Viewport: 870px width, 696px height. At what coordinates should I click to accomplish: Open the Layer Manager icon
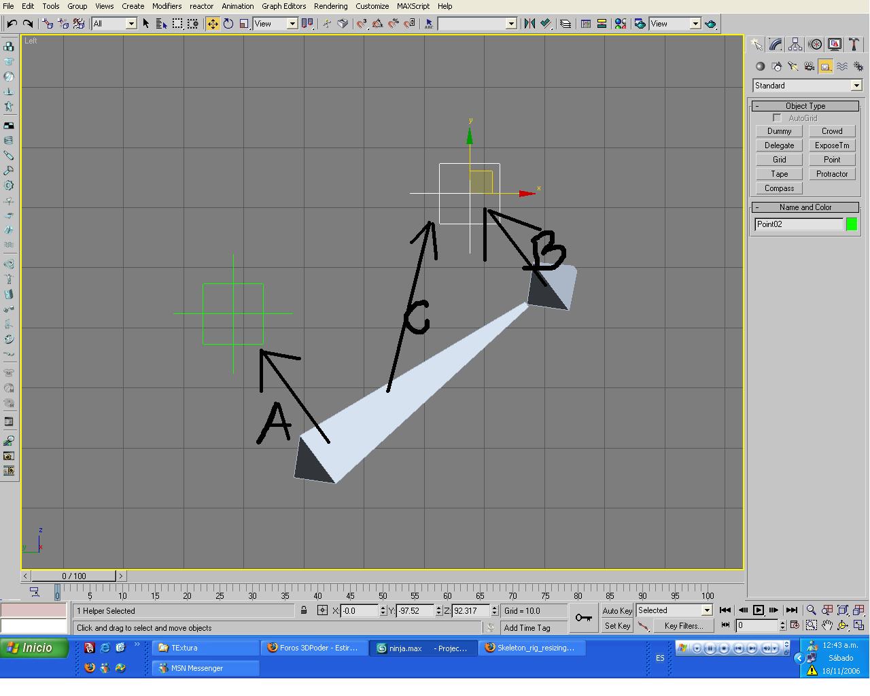click(x=565, y=24)
